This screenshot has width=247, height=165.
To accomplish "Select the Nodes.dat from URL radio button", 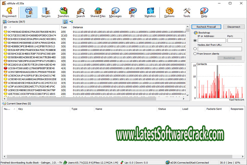I will point(195,49).
